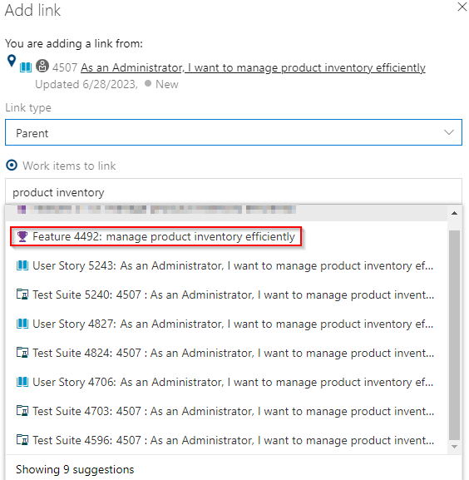Click scrollbar down arrow in suggestions list
Viewport: 469px width, 480px height.
pos(454,447)
